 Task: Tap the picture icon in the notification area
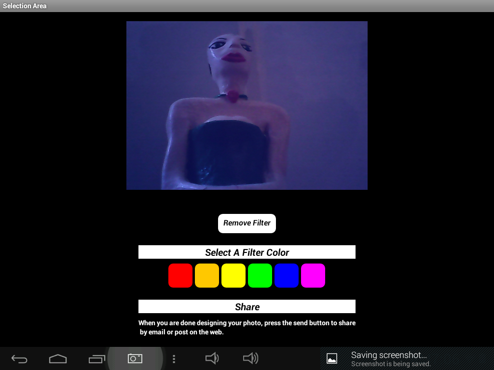tap(332, 358)
